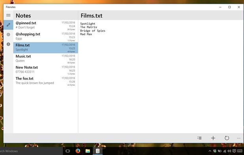Launch Firefox from the taskbar
The image size is (244, 155).
pyautogui.click(x=78, y=151)
